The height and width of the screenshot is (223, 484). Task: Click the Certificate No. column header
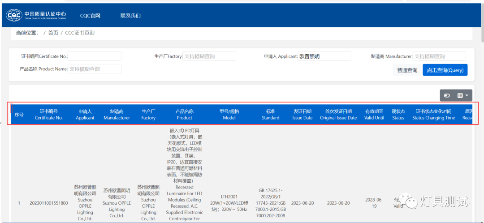pos(49,115)
